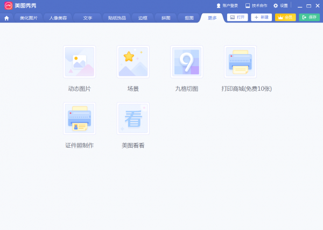
Task: Click the 新建 new button
Action: 262,17
